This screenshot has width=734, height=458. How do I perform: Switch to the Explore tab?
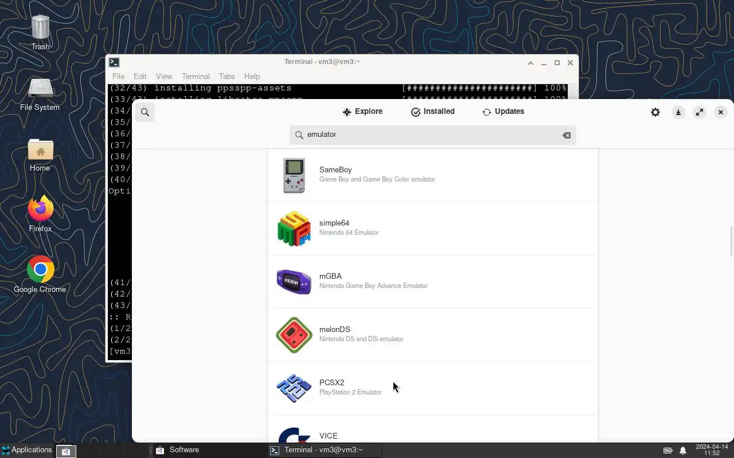362,112
